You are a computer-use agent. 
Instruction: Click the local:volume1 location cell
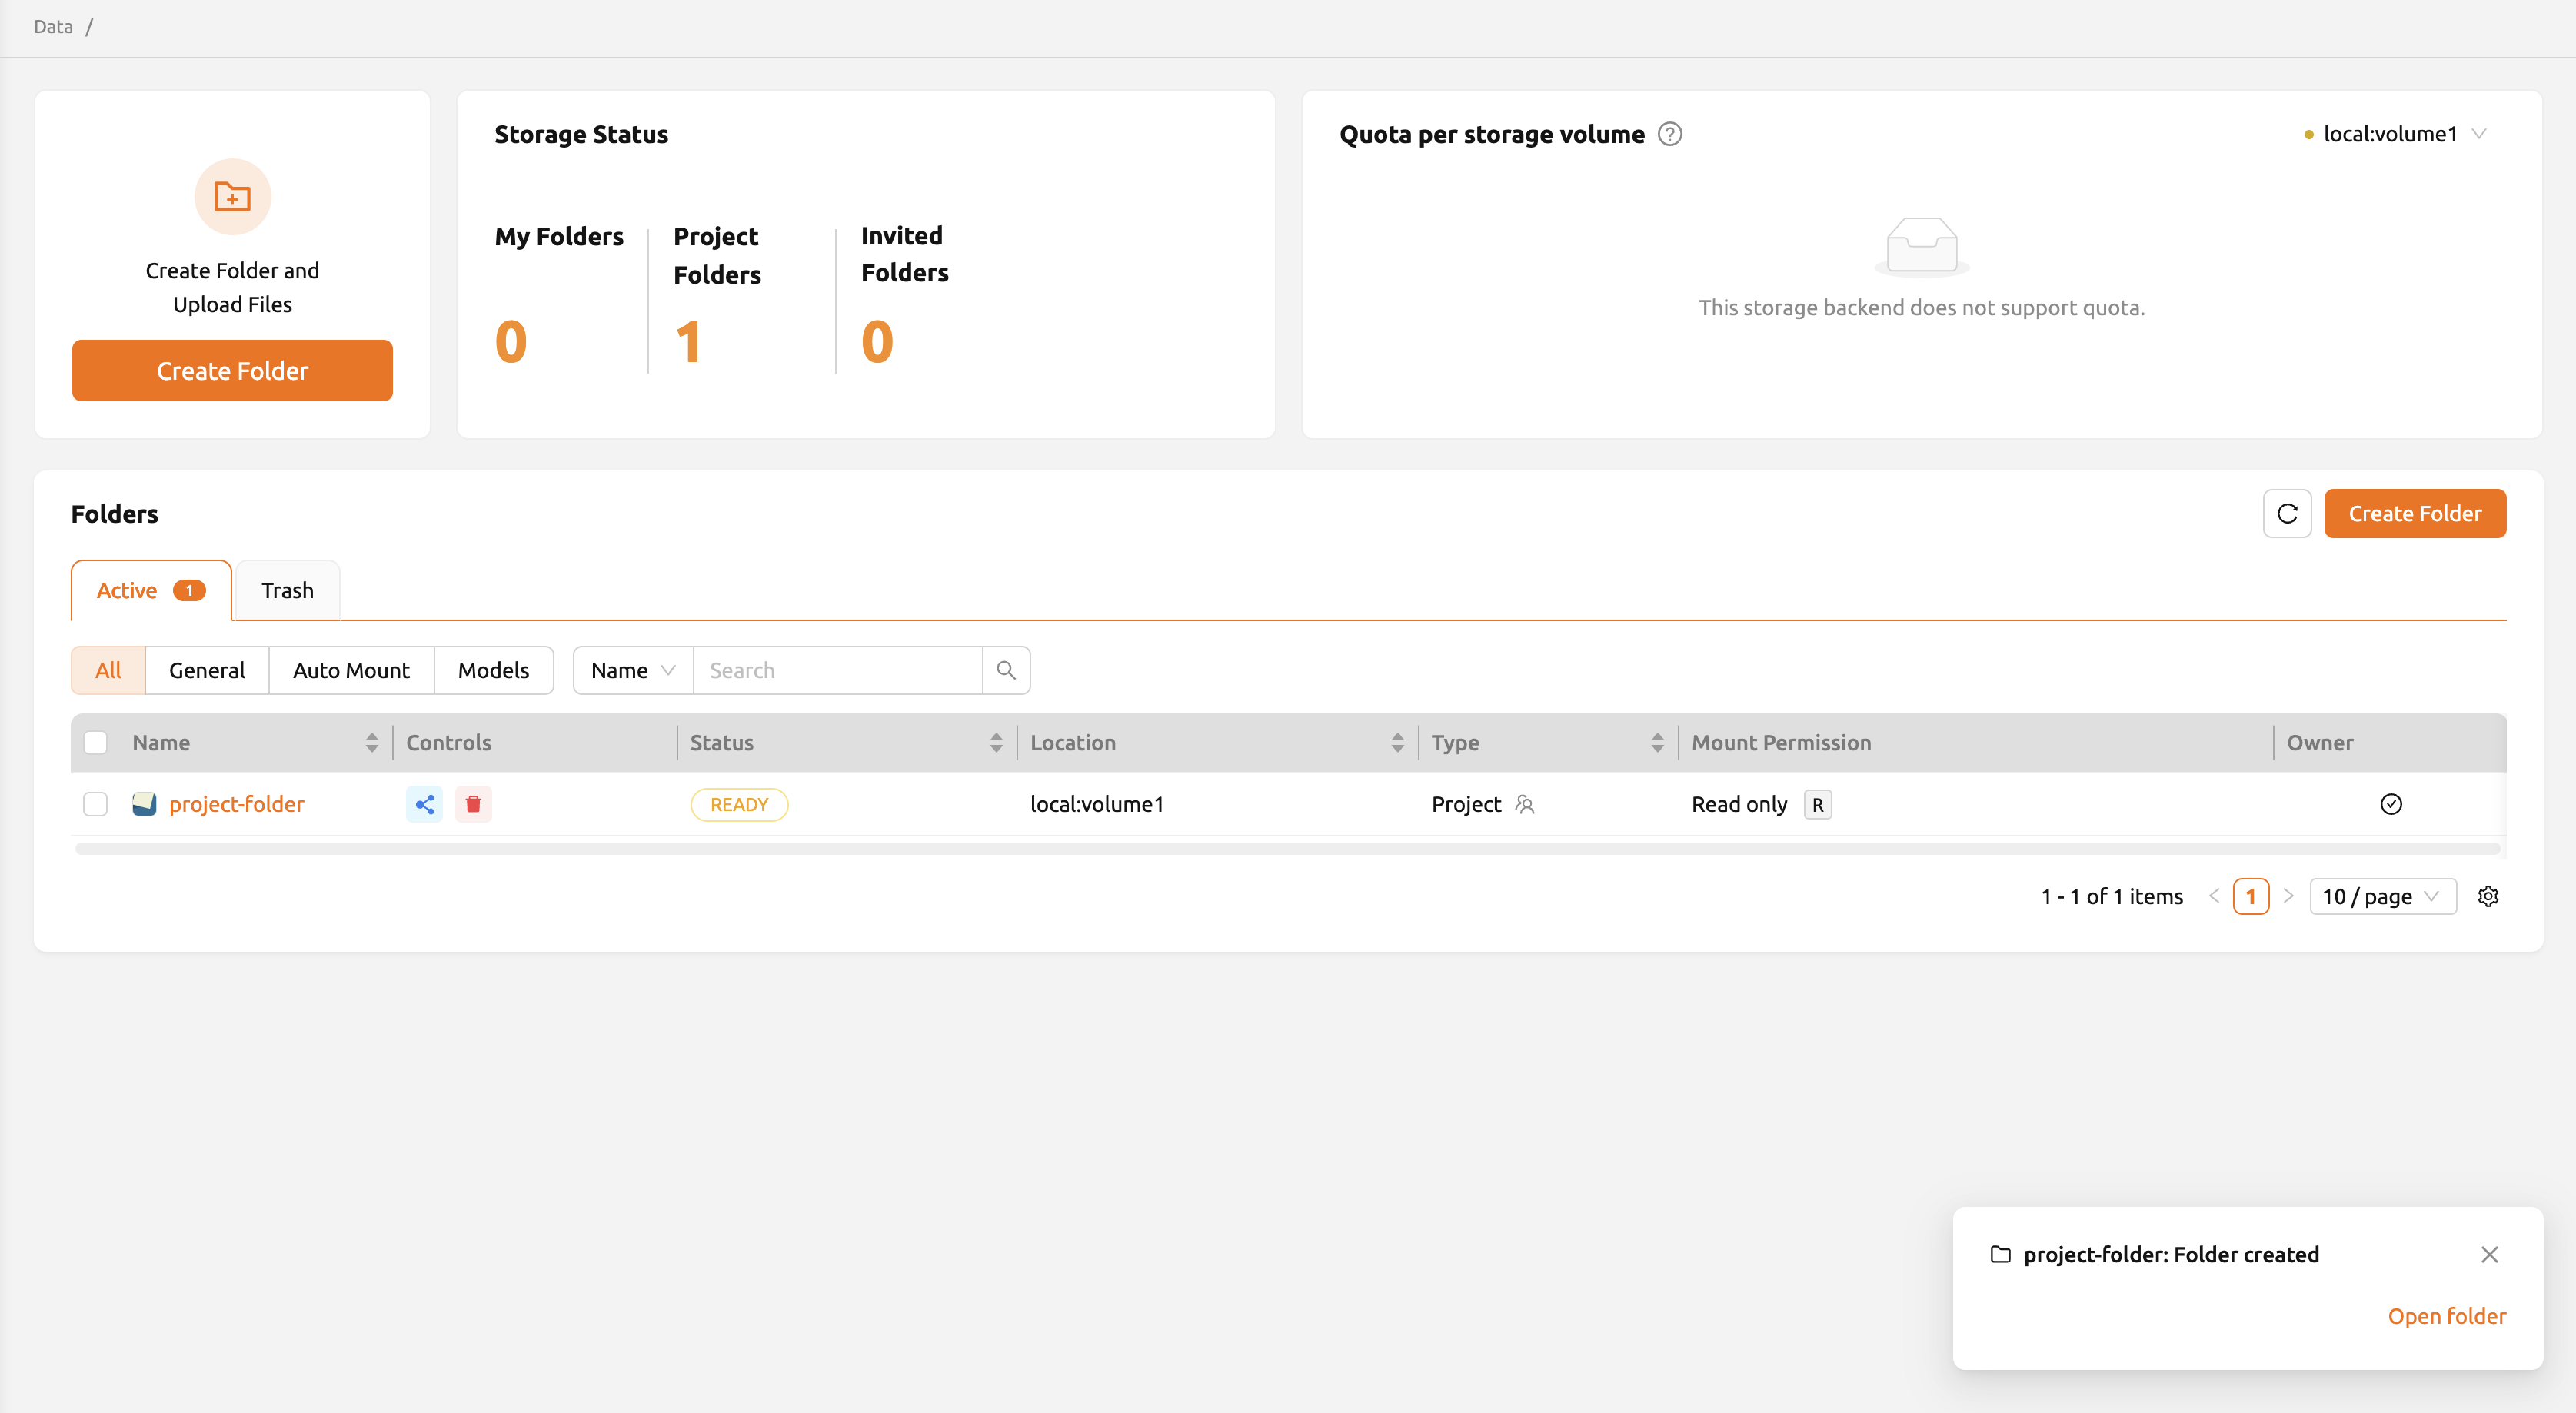tap(1097, 804)
